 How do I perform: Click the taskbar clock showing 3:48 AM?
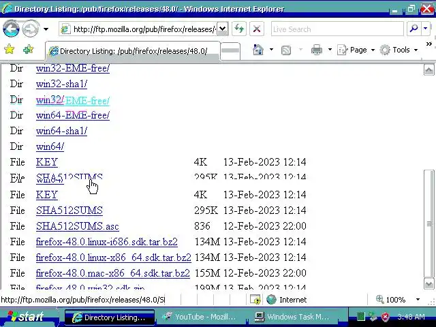click(x=411, y=317)
